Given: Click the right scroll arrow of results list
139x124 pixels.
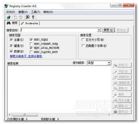Looking at the screenshot, I should pos(109,115).
